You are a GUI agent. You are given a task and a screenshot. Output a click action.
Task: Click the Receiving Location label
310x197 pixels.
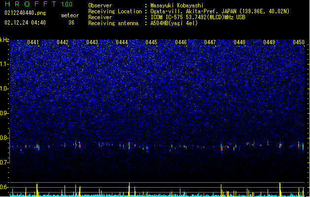pyautogui.click(x=115, y=11)
